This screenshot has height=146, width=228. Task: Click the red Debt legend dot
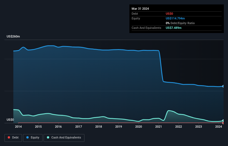(9, 137)
